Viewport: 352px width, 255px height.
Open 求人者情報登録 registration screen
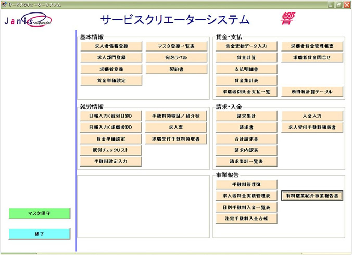pos(111,46)
